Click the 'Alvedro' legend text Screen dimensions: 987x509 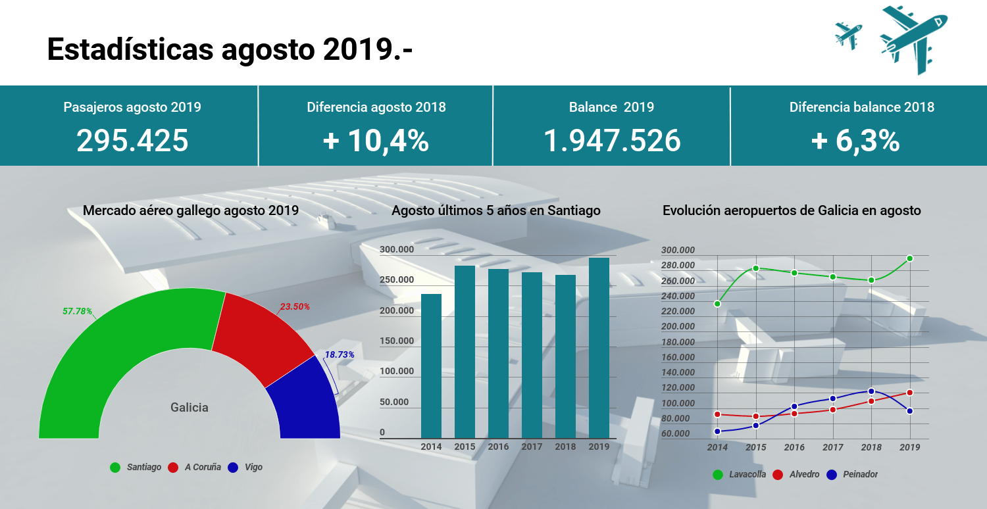805,475
